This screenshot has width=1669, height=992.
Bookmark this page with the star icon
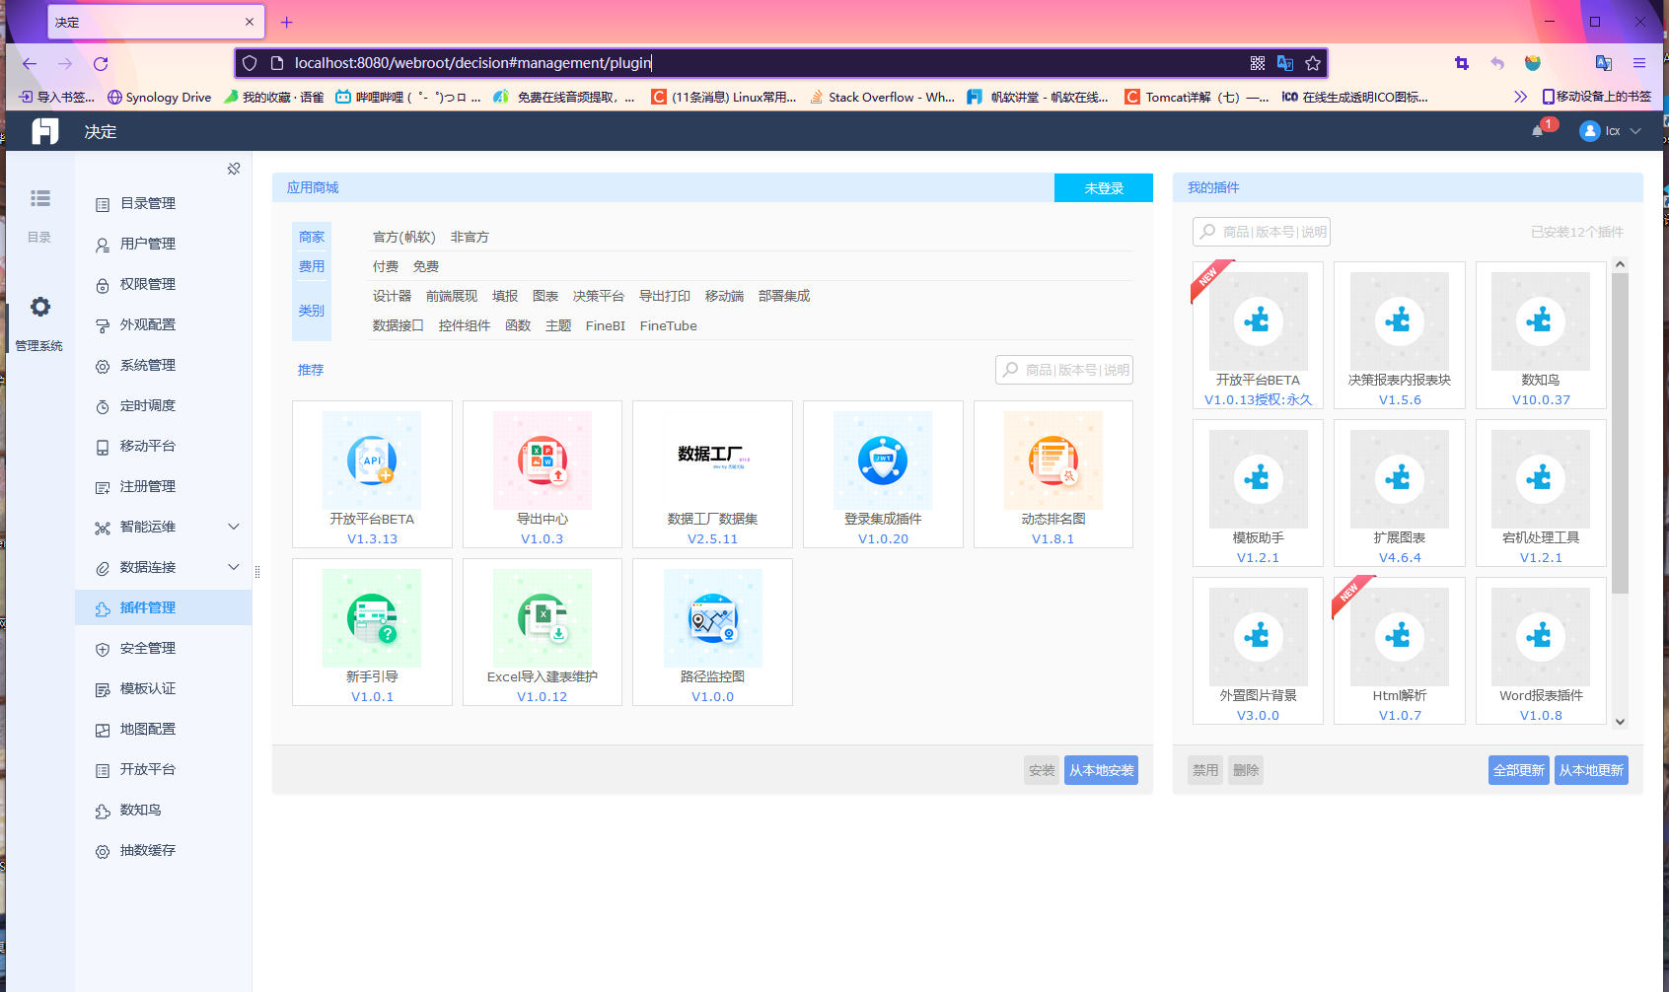tap(1313, 63)
